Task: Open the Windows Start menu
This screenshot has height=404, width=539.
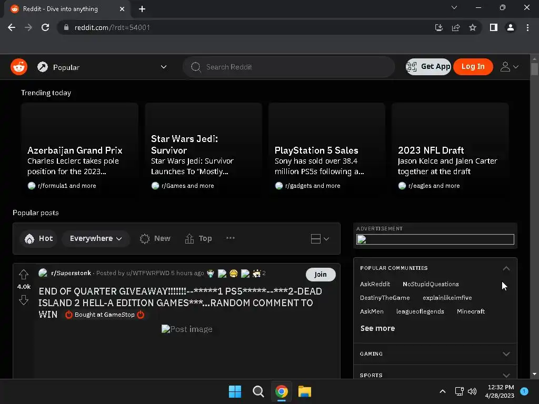Action: click(235, 391)
